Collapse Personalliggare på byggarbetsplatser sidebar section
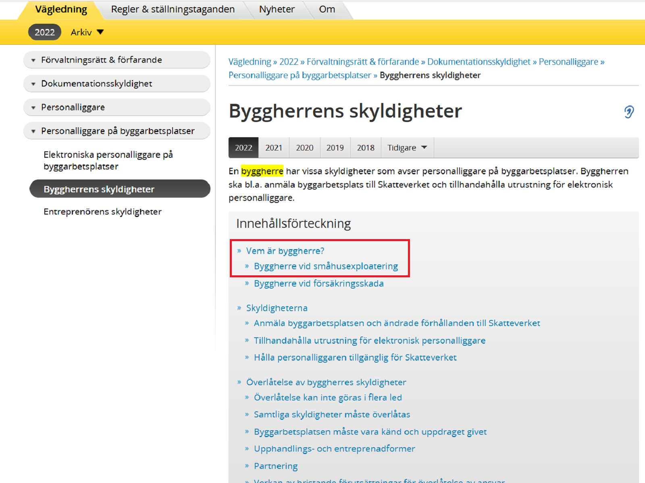Image resolution: width=645 pixels, height=483 pixels. [x=117, y=131]
